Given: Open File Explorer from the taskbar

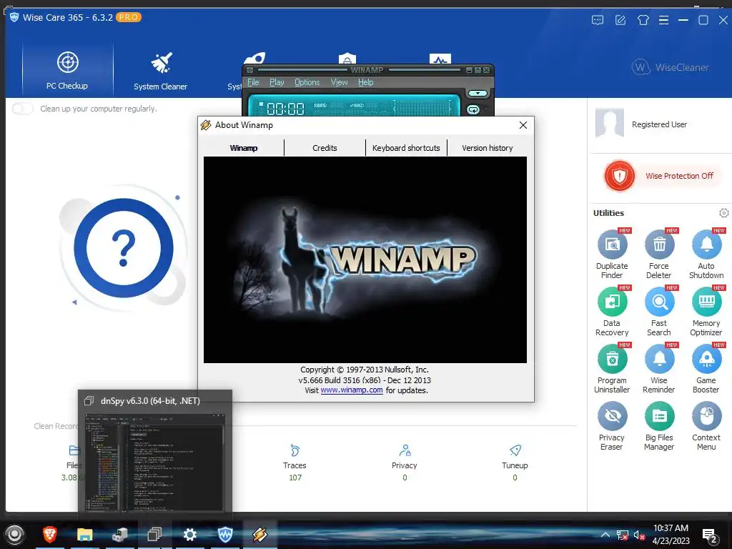Looking at the screenshot, I should tap(85, 534).
